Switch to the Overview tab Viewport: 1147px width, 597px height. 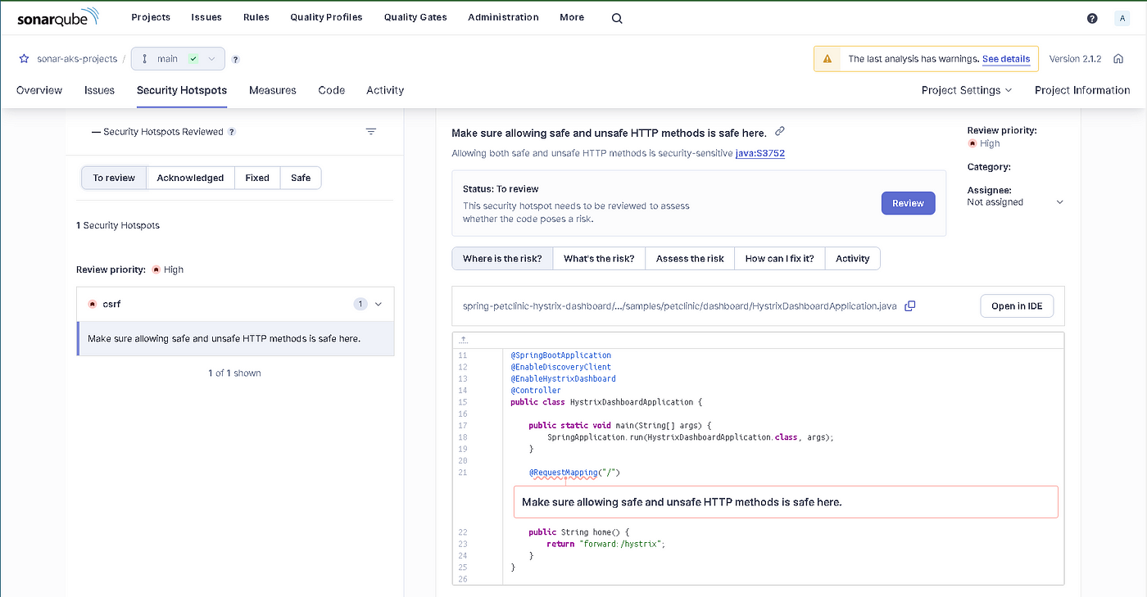(x=39, y=90)
